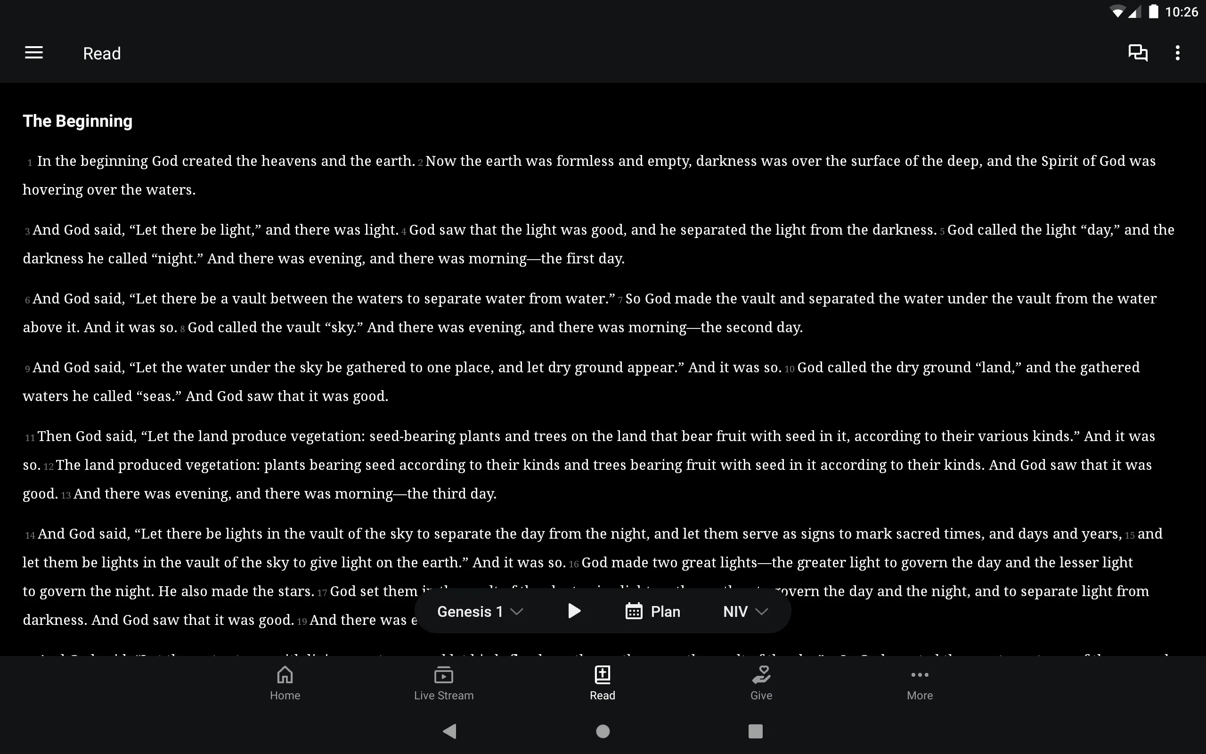Tap the square recent apps button
This screenshot has height=754, width=1206.
tap(755, 730)
